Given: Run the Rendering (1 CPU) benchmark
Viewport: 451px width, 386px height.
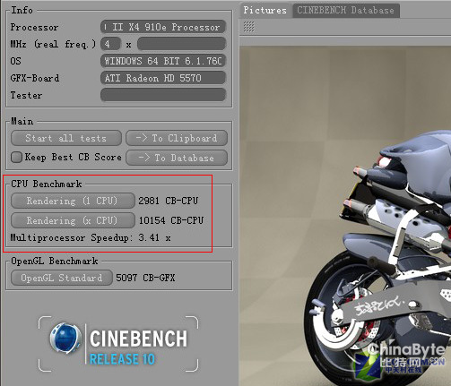Looking at the screenshot, I should 73,201.
